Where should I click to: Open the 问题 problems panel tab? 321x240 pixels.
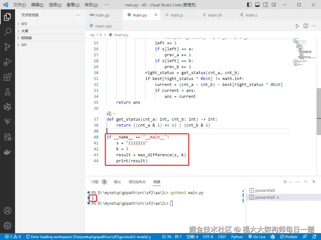tap(99, 182)
